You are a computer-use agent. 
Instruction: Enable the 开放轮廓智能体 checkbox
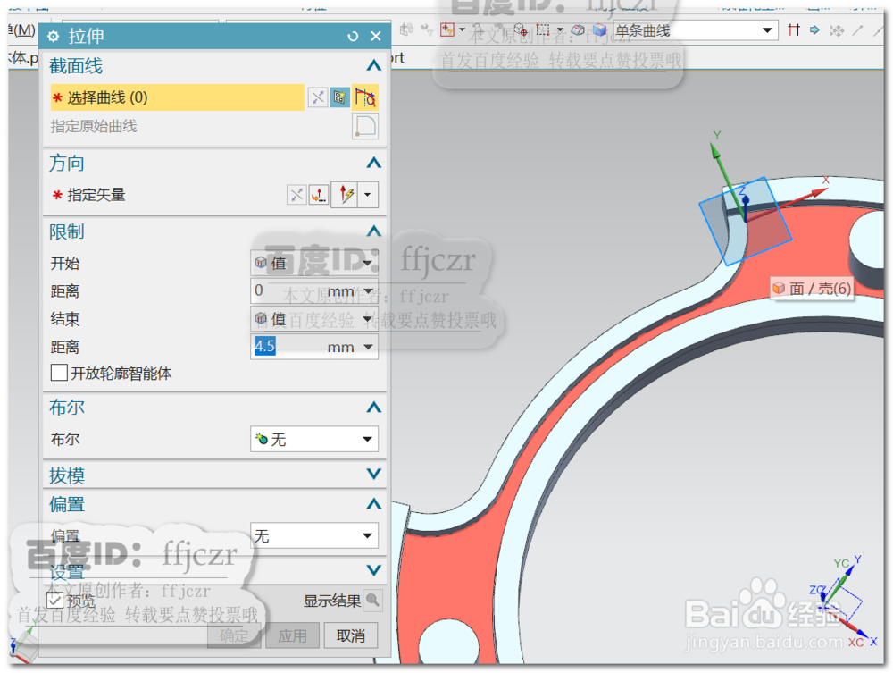[x=59, y=373]
